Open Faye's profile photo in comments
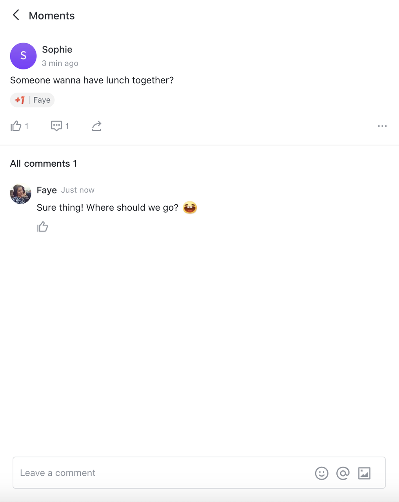 click(x=20, y=194)
